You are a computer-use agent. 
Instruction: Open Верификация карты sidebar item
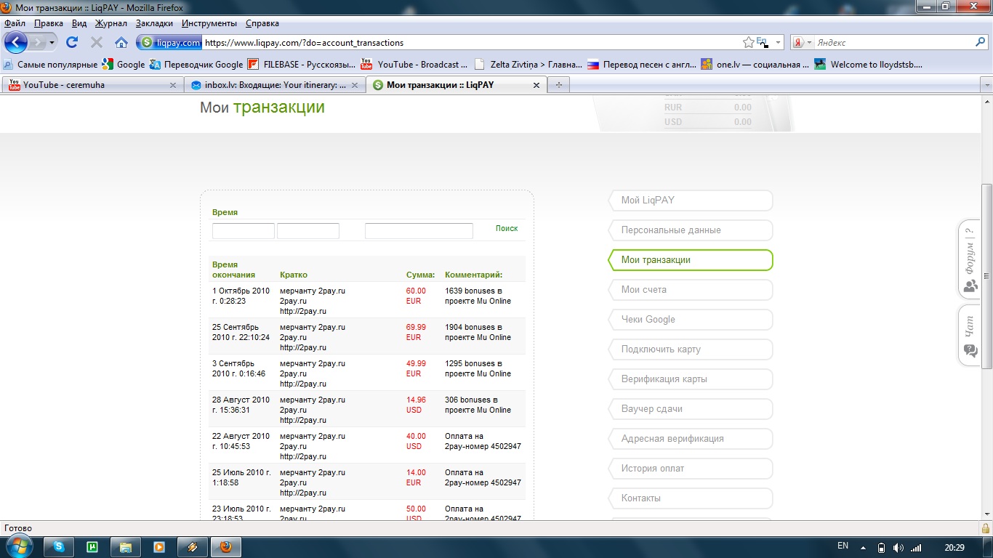pyautogui.click(x=691, y=379)
